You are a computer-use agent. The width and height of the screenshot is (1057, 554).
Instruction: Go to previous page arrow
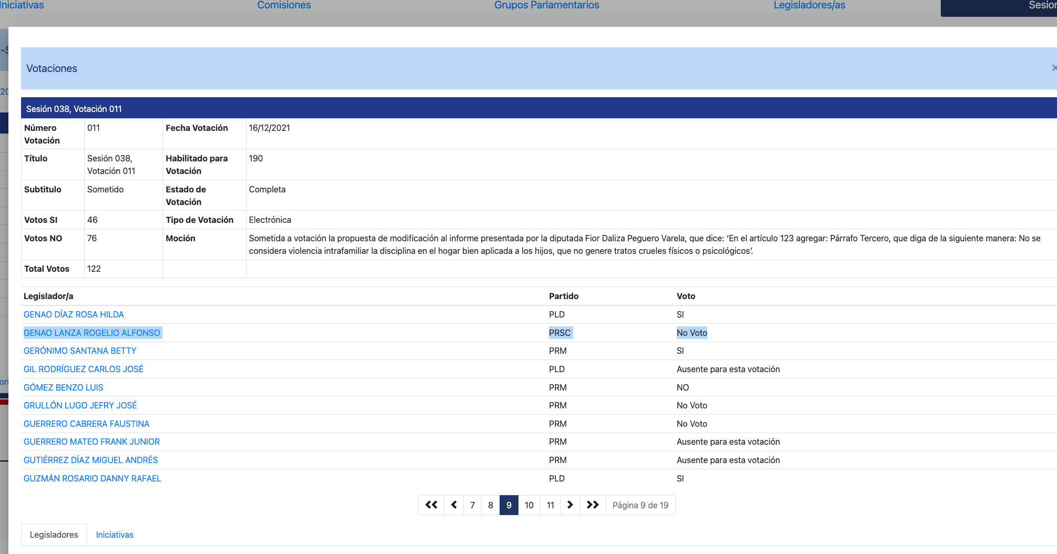[x=454, y=505]
